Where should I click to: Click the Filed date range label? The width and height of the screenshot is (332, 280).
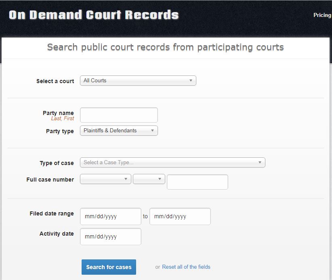(x=52, y=213)
